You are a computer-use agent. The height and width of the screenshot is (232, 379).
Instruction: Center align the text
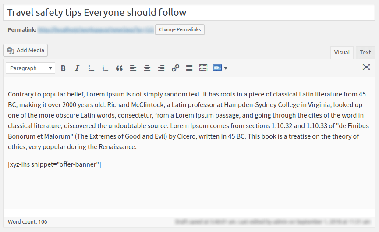(x=147, y=68)
